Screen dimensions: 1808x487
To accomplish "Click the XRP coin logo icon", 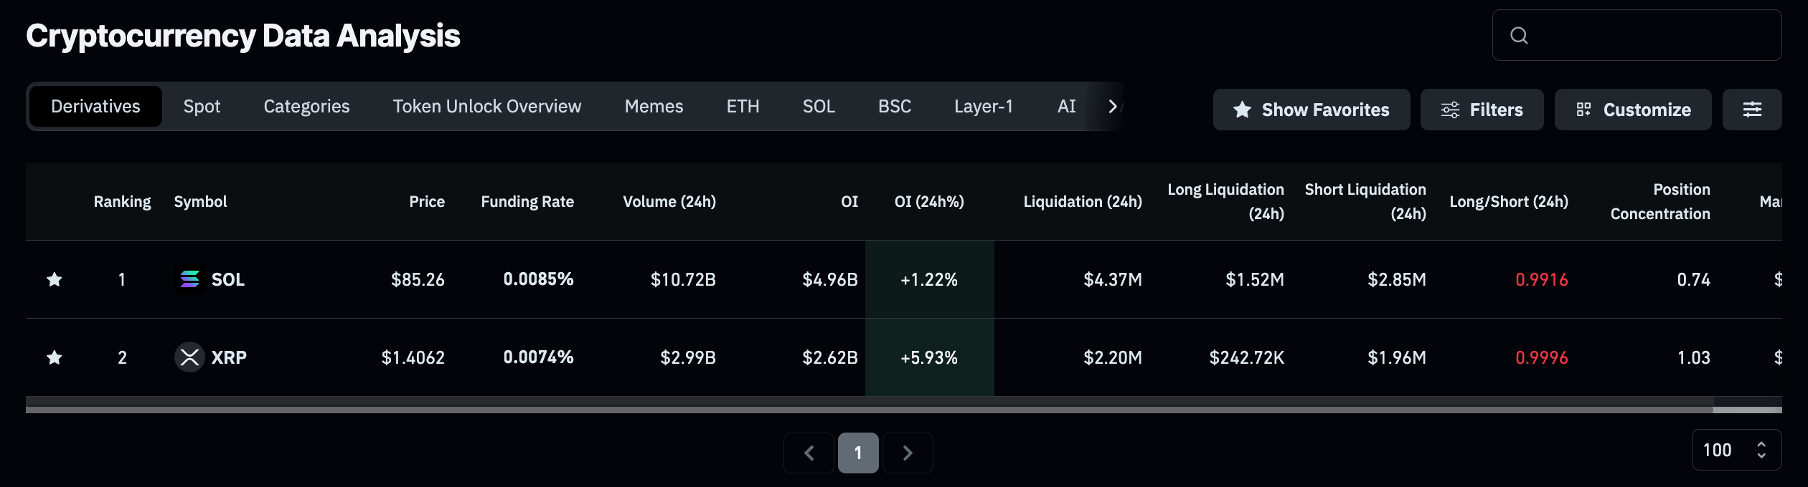I will click(x=189, y=357).
